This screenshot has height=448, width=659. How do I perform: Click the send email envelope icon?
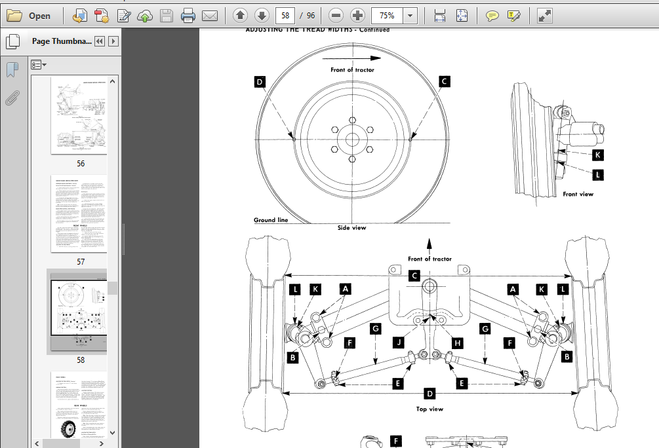(x=210, y=16)
